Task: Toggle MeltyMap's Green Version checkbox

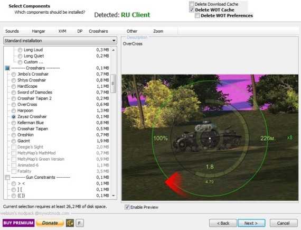Action: (x=14, y=159)
